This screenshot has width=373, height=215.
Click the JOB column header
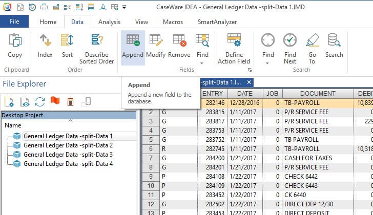[273, 94]
